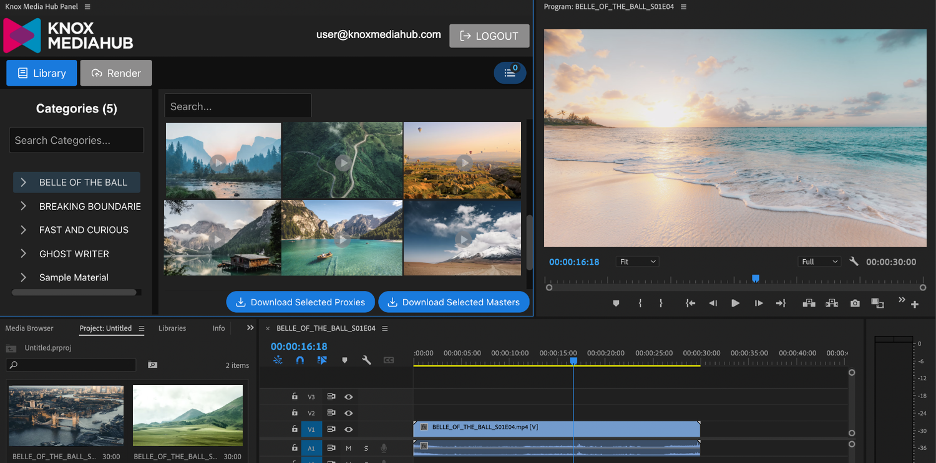Screen dimensions: 936x463
Task: Expand the GHOST WRITER category
Action: point(23,254)
